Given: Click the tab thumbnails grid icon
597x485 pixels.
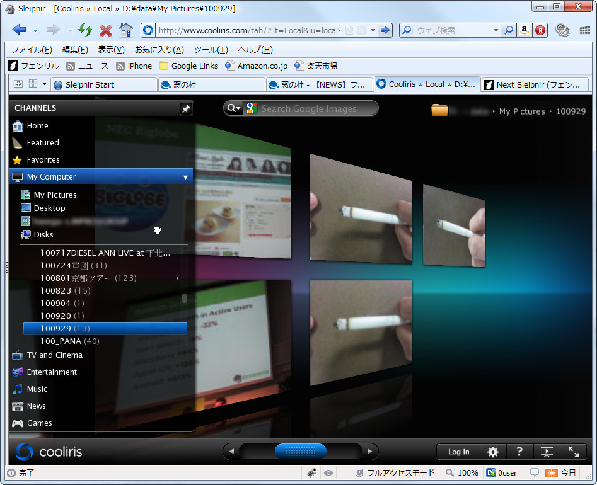Looking at the screenshot, I should click(x=33, y=84).
